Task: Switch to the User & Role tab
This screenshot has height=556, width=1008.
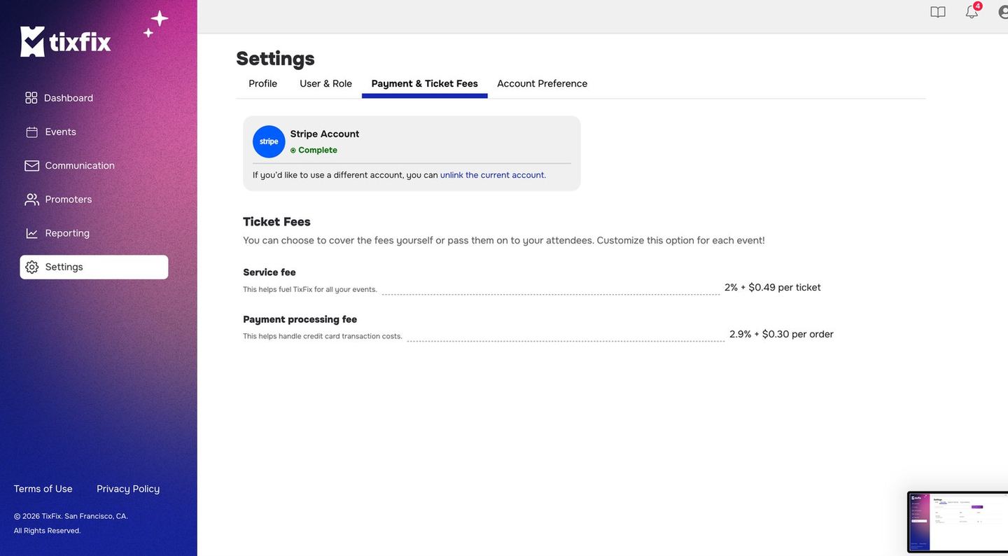Action: point(325,83)
